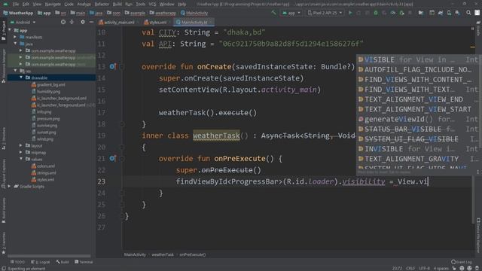
Task: Open the Refactor menu
Action: (x=102, y=5)
